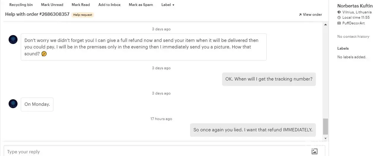
Task: Flag conversation with Mark as Spam
Action: (141, 5)
